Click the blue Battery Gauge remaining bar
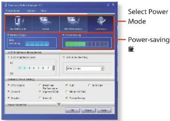 pyautogui.click(x=37, y=44)
